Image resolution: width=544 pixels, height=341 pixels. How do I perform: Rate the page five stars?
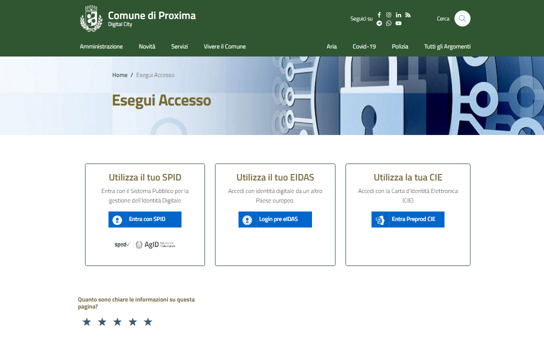(148, 322)
